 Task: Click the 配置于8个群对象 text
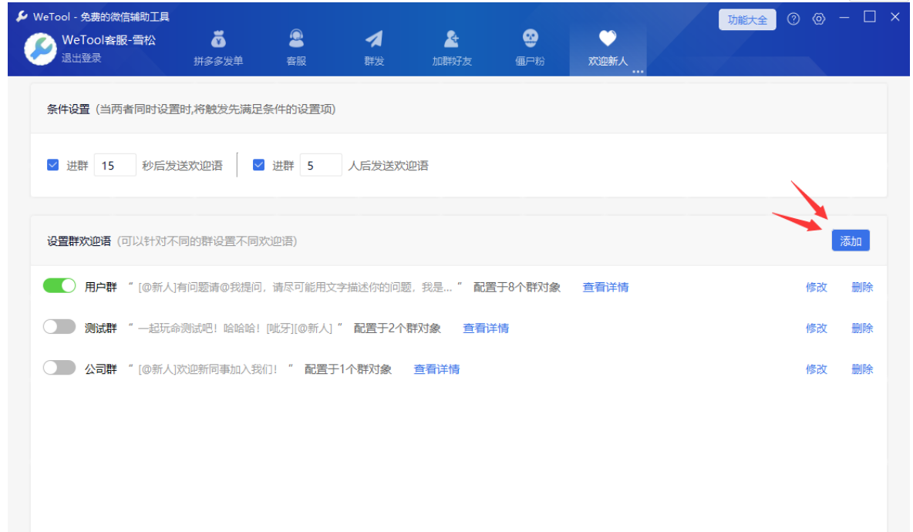(x=517, y=287)
